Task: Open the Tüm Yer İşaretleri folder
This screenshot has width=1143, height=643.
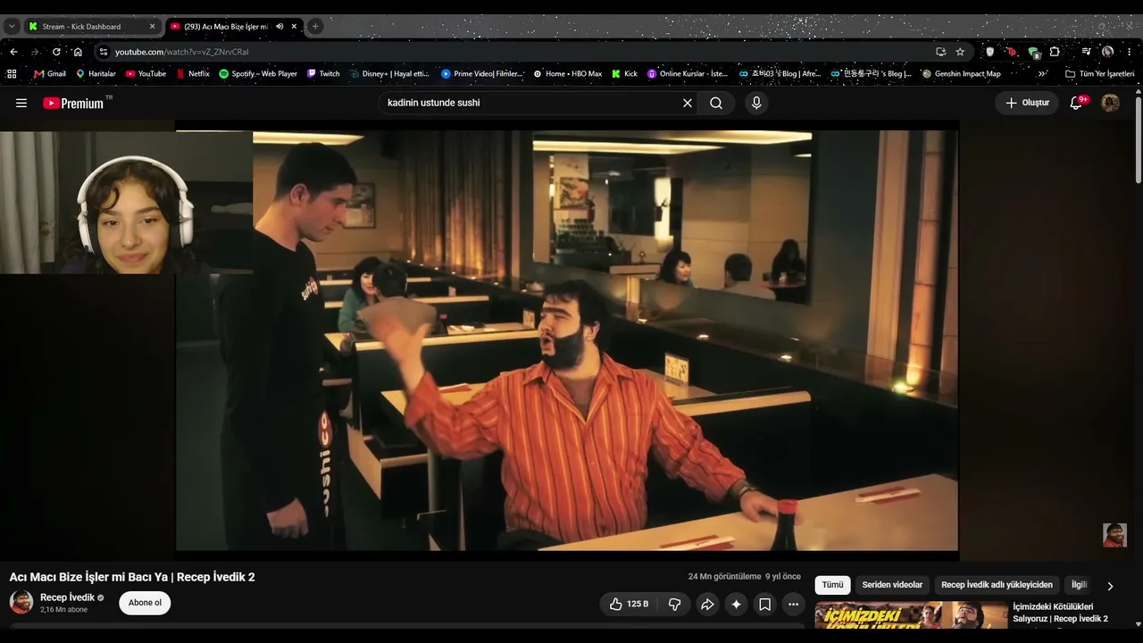Action: tap(1099, 74)
